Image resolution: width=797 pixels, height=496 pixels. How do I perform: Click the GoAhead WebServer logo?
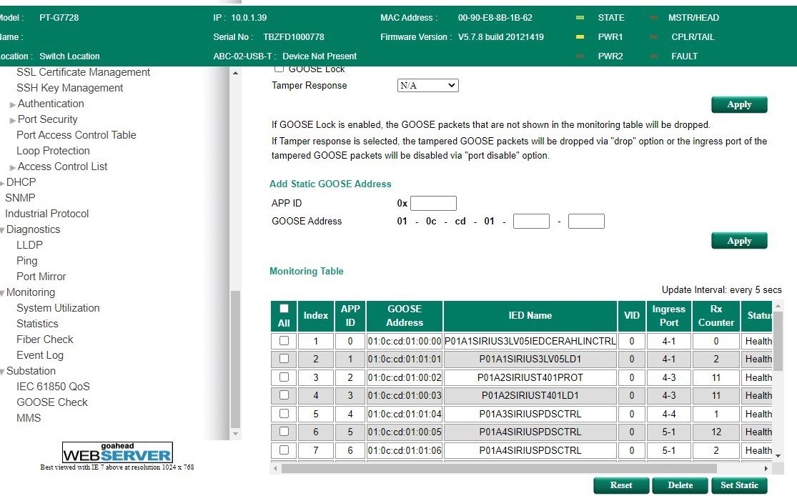click(117, 453)
